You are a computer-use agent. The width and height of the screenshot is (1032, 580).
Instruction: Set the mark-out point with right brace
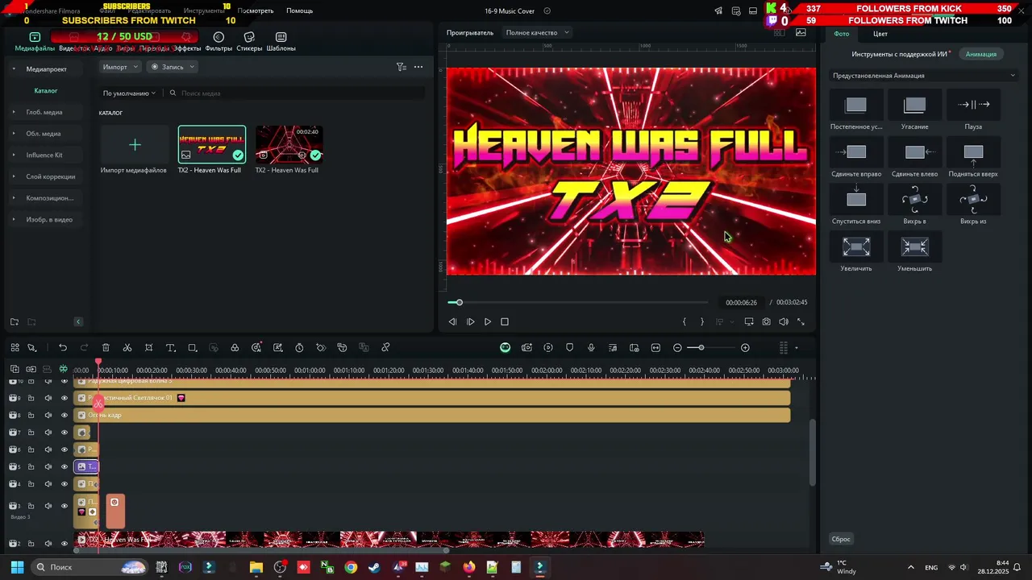(702, 321)
